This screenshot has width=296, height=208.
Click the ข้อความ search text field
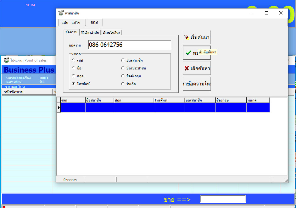click(129, 45)
